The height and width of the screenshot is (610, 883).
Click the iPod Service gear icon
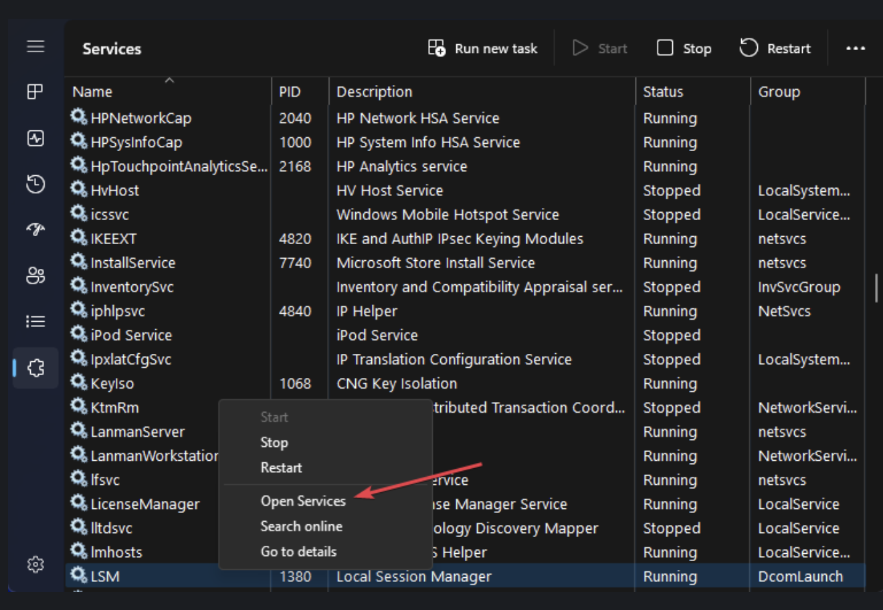79,334
